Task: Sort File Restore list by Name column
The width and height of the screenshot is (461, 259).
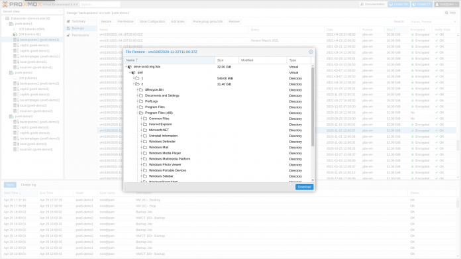Action: click(x=170, y=60)
